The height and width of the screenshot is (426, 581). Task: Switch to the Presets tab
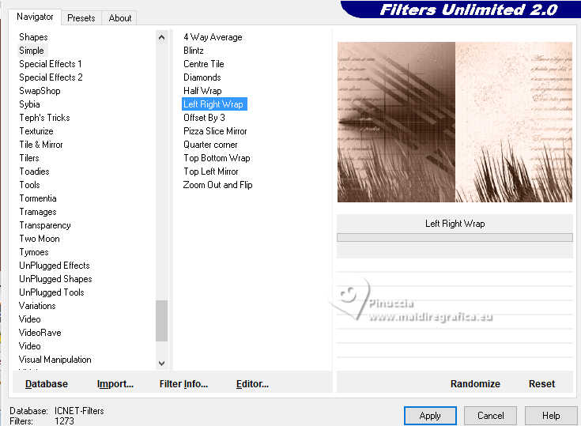pyautogui.click(x=81, y=18)
